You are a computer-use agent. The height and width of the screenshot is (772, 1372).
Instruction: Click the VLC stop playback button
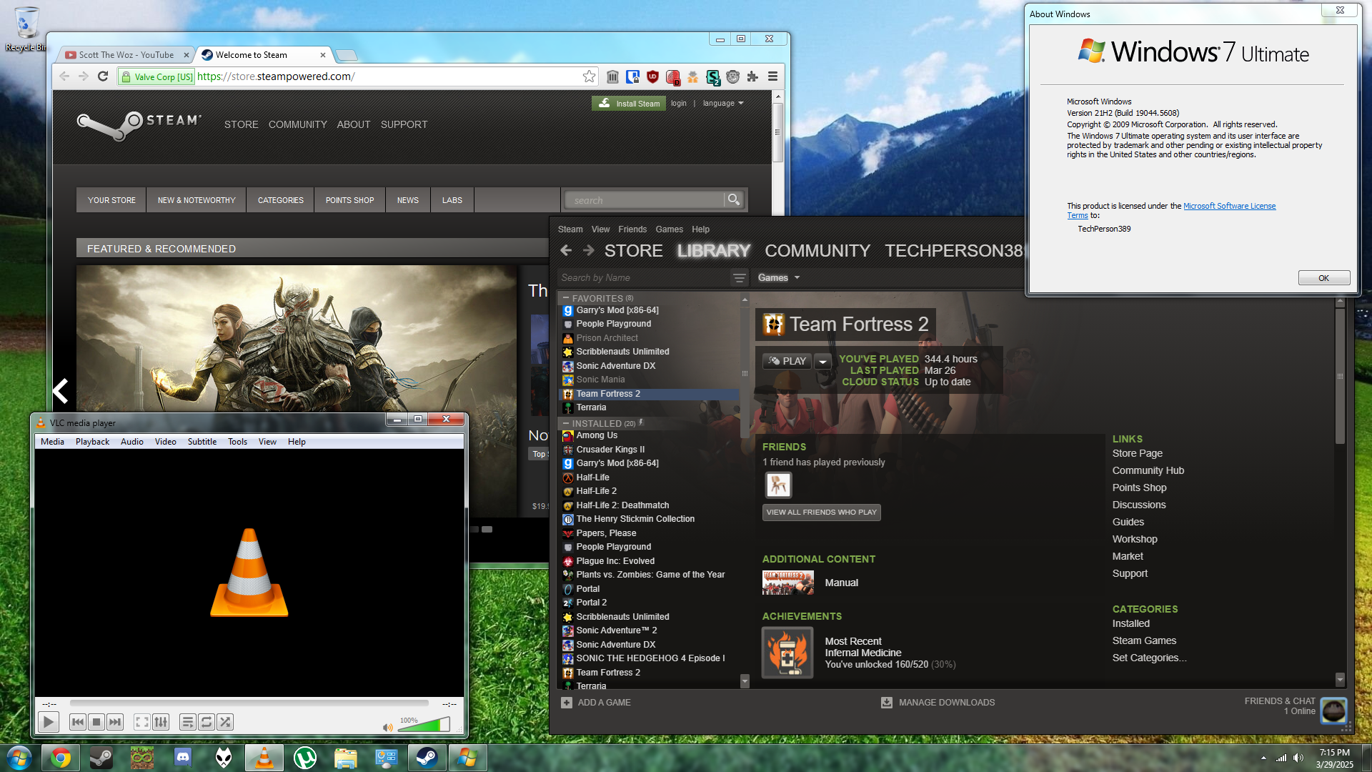coord(96,722)
